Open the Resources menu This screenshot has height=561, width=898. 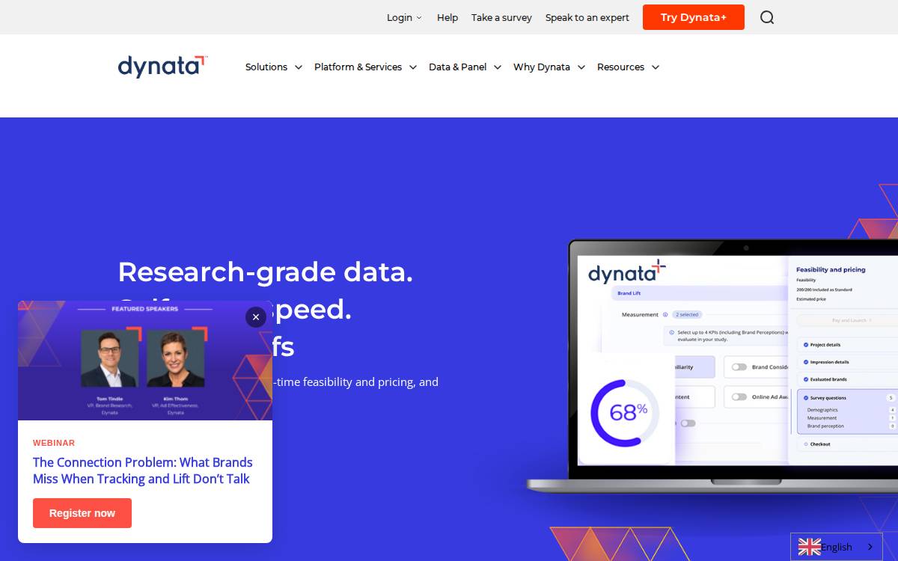(628, 67)
